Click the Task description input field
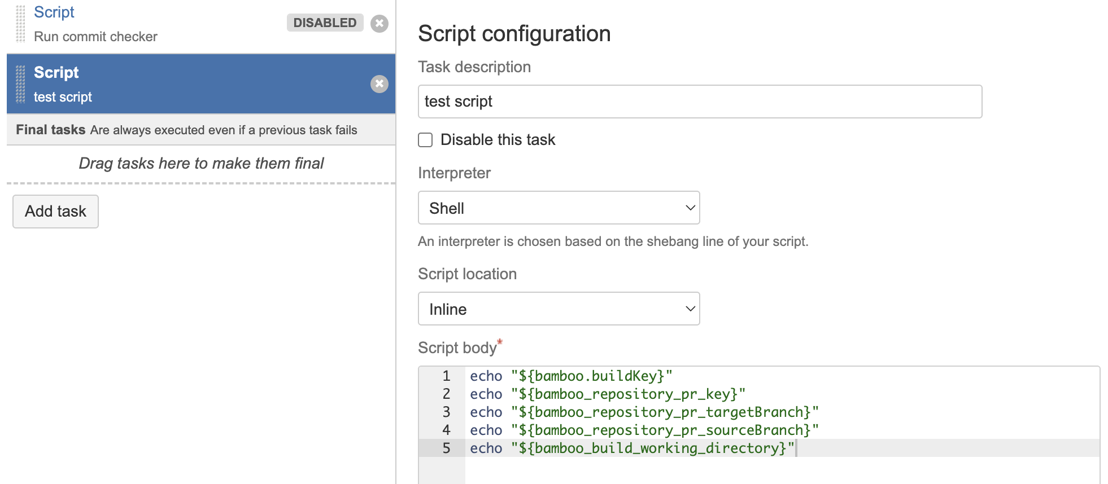The width and height of the screenshot is (1108, 484). pyautogui.click(x=700, y=102)
